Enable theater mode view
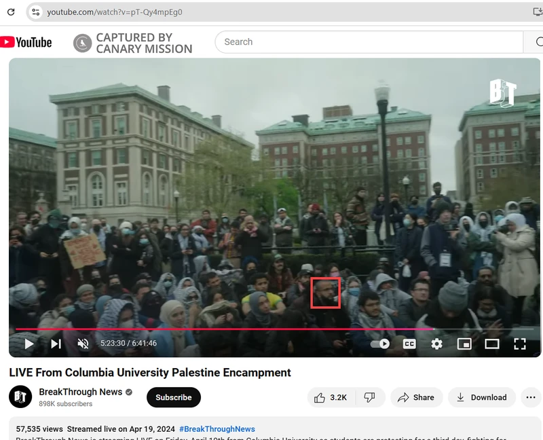543x440 pixels. click(x=491, y=344)
